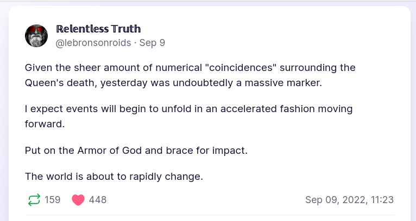The image size is (416, 221).
Task: Click the word 'forward.' in second paragraph
Action: [45, 123]
